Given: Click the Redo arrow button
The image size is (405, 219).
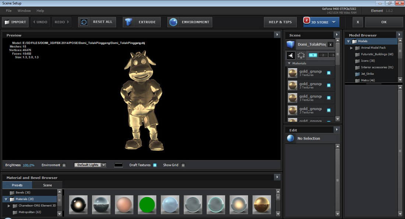Looking at the screenshot, I should pos(61,22).
